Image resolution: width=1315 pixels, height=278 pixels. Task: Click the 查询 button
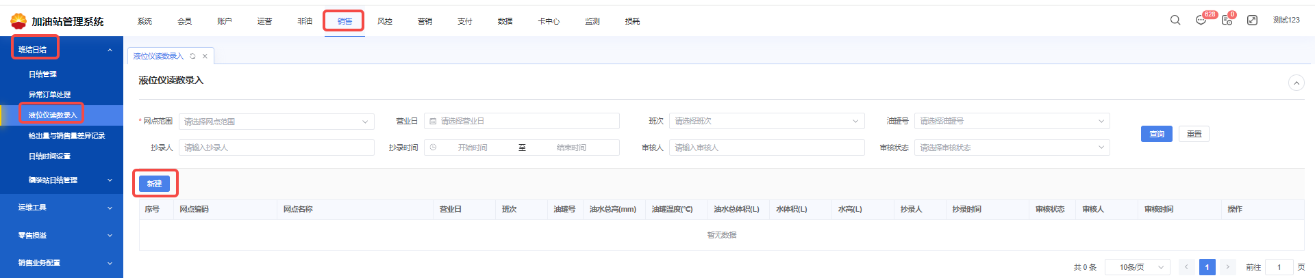pos(1157,134)
